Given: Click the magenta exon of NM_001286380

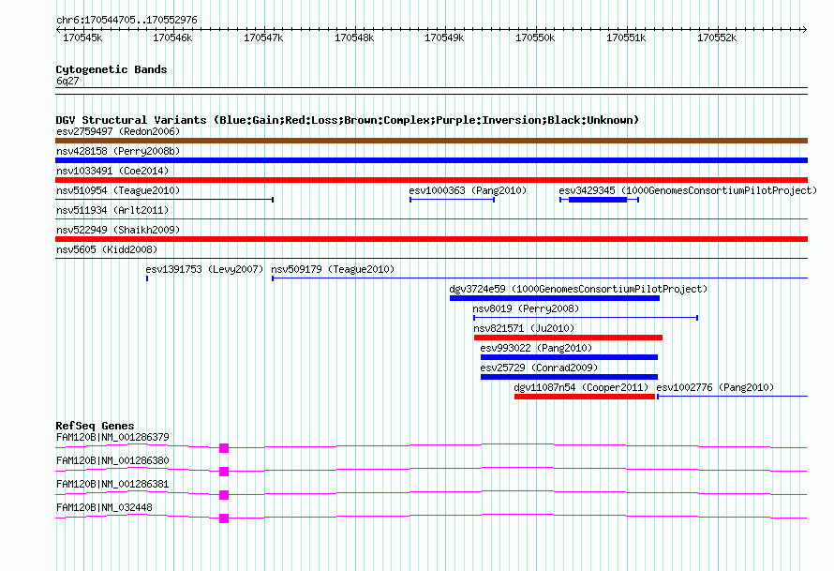Looking at the screenshot, I should (x=224, y=472).
